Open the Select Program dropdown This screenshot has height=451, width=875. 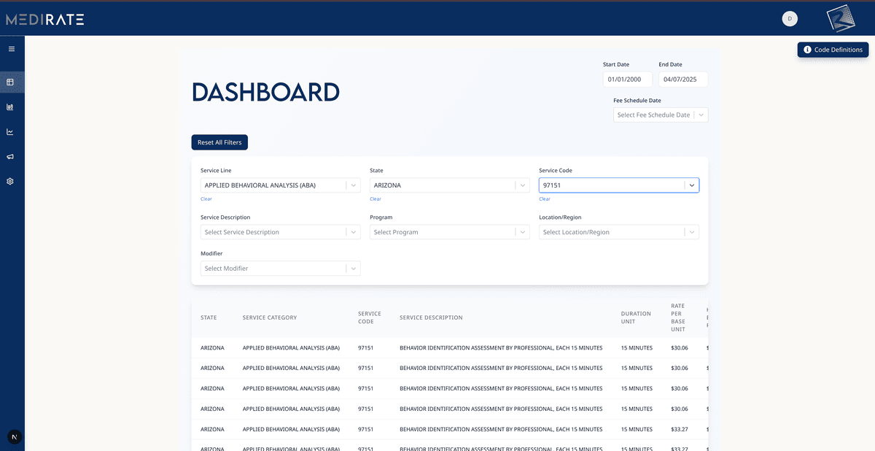[x=450, y=232]
